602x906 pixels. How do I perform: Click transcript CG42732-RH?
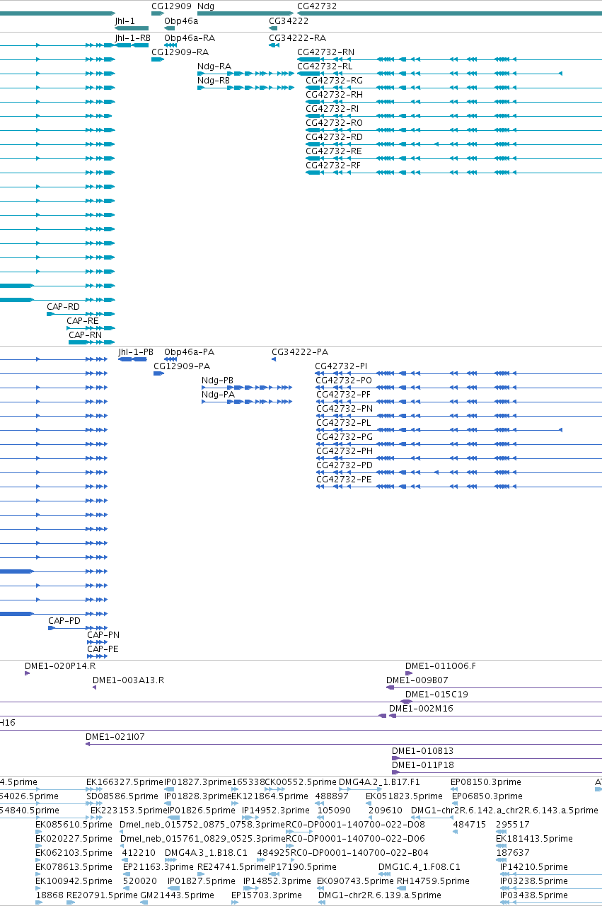click(x=334, y=95)
